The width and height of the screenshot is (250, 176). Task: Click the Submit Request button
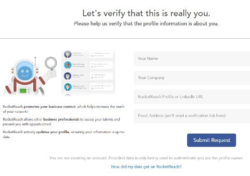click(x=212, y=140)
